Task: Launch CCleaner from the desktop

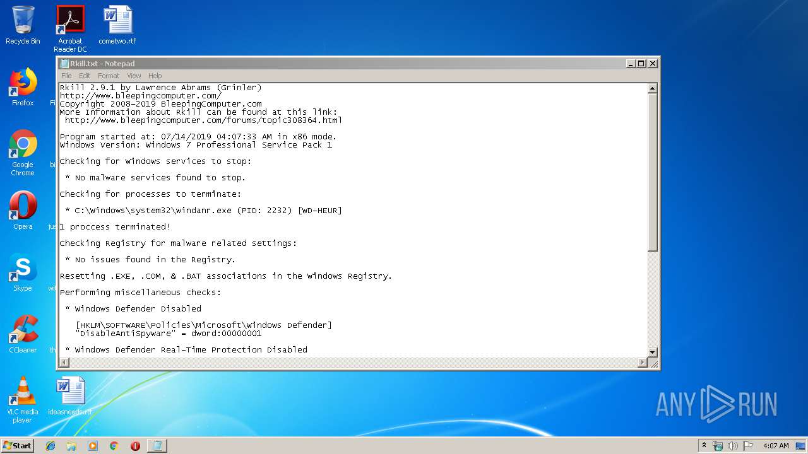Action: coord(23,334)
